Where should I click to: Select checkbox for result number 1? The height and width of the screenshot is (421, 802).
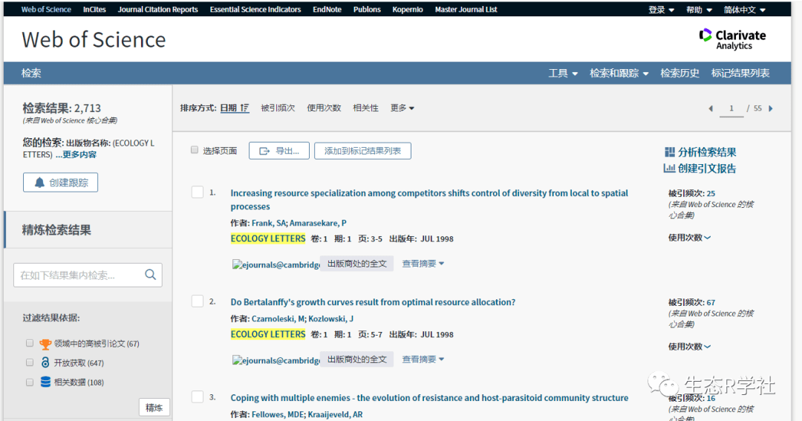point(198,192)
